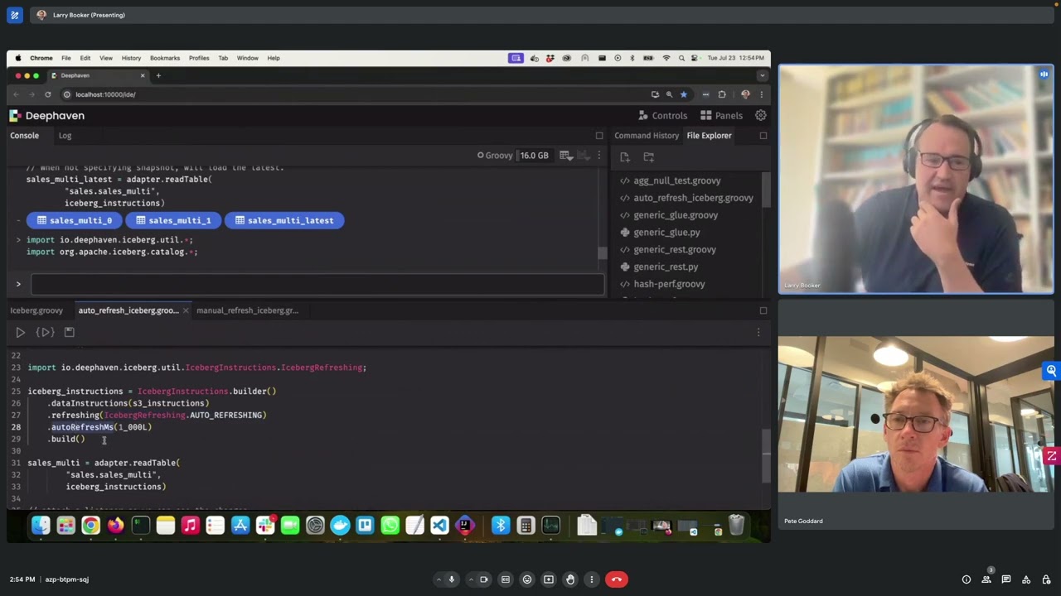Open Deephaven settings gear

[761, 116]
